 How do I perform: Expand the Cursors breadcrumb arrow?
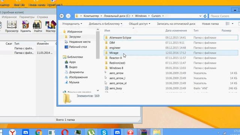(x=163, y=16)
